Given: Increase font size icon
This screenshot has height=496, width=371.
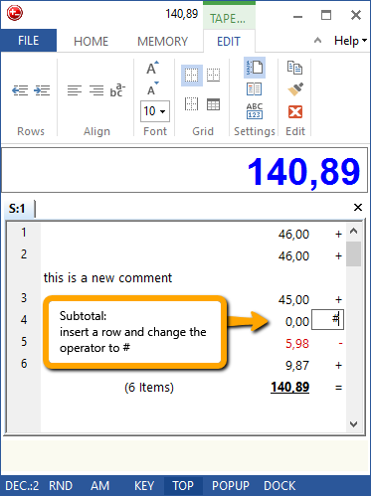Looking at the screenshot, I should tap(152, 68).
